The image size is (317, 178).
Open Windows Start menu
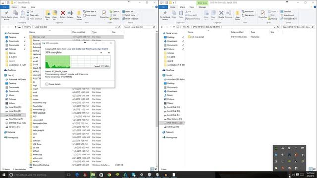coord(4,175)
